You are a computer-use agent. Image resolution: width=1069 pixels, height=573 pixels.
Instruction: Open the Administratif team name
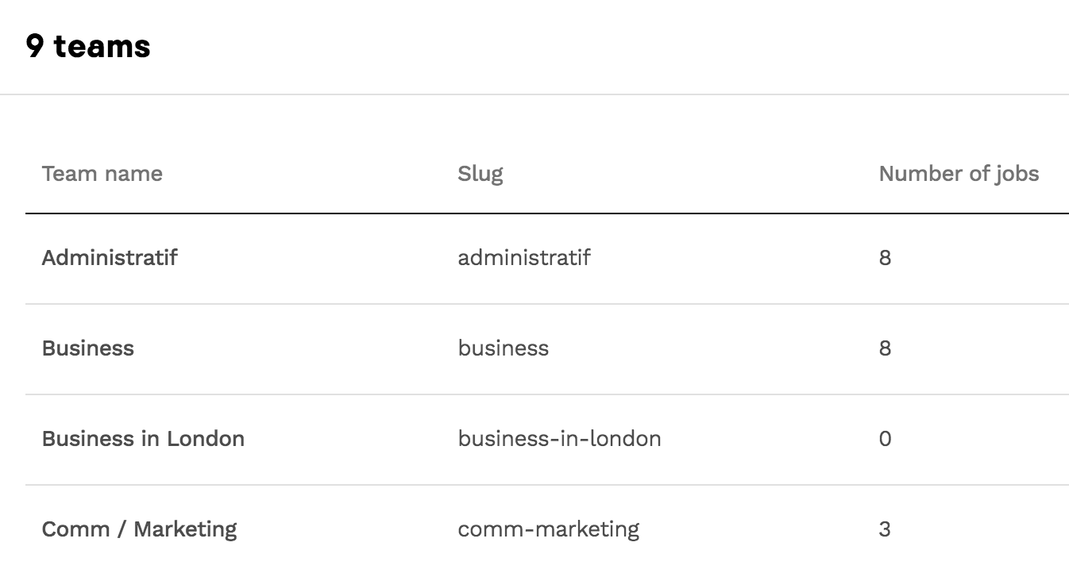click(x=110, y=258)
